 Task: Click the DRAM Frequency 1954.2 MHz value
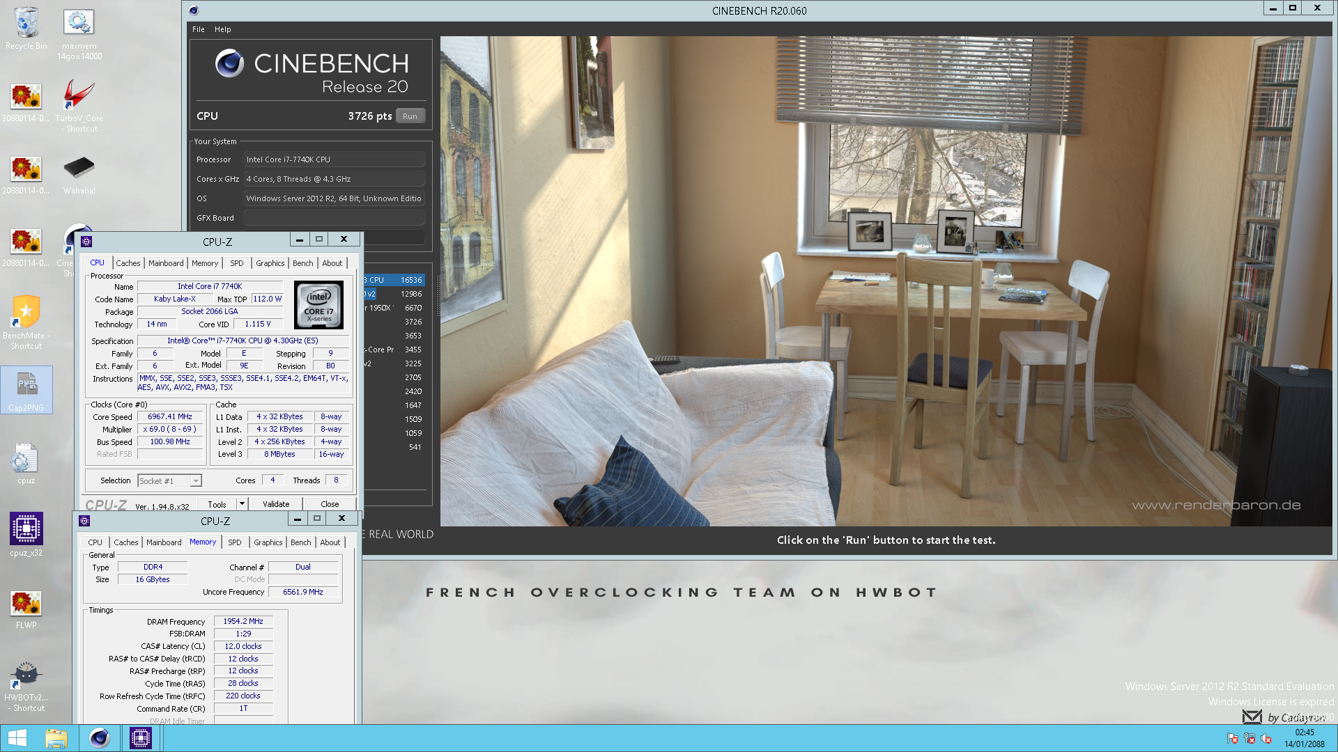point(243,621)
